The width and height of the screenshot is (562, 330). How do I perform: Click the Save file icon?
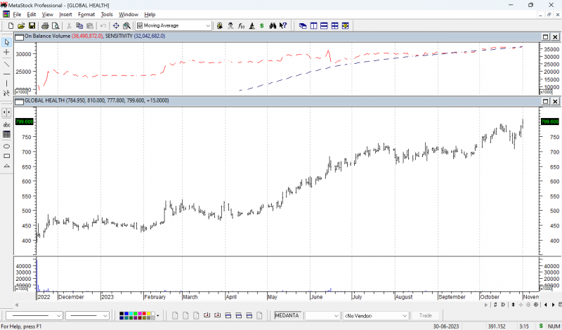point(32,26)
